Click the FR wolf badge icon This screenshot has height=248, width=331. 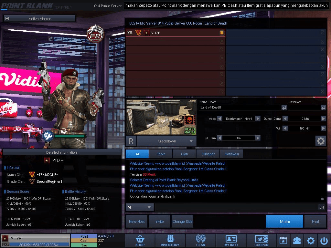(95, 34)
